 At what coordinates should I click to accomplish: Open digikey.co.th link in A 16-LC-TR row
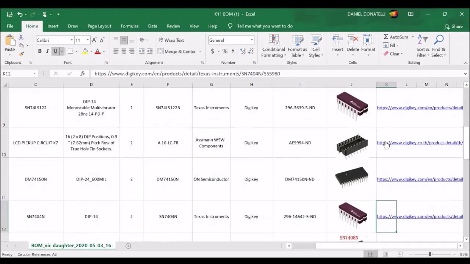pos(420,143)
